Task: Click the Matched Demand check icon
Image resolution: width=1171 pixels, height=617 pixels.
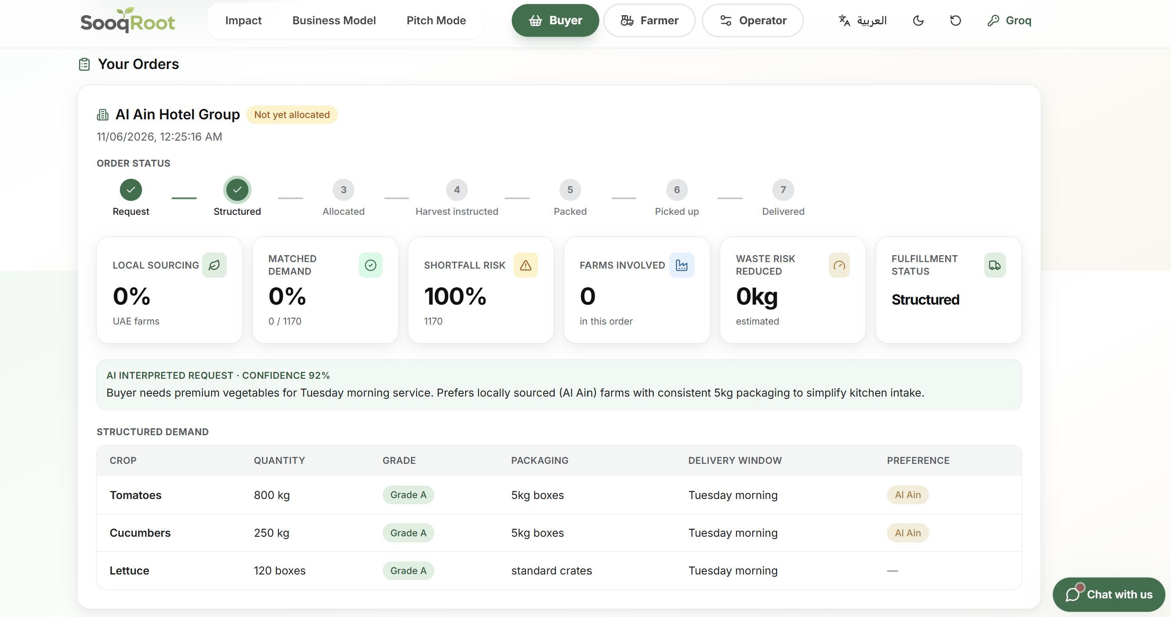Action: (370, 265)
